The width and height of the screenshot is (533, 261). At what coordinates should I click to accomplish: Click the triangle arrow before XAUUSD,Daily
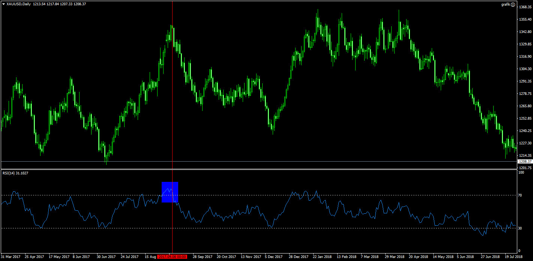[x=3, y=4]
